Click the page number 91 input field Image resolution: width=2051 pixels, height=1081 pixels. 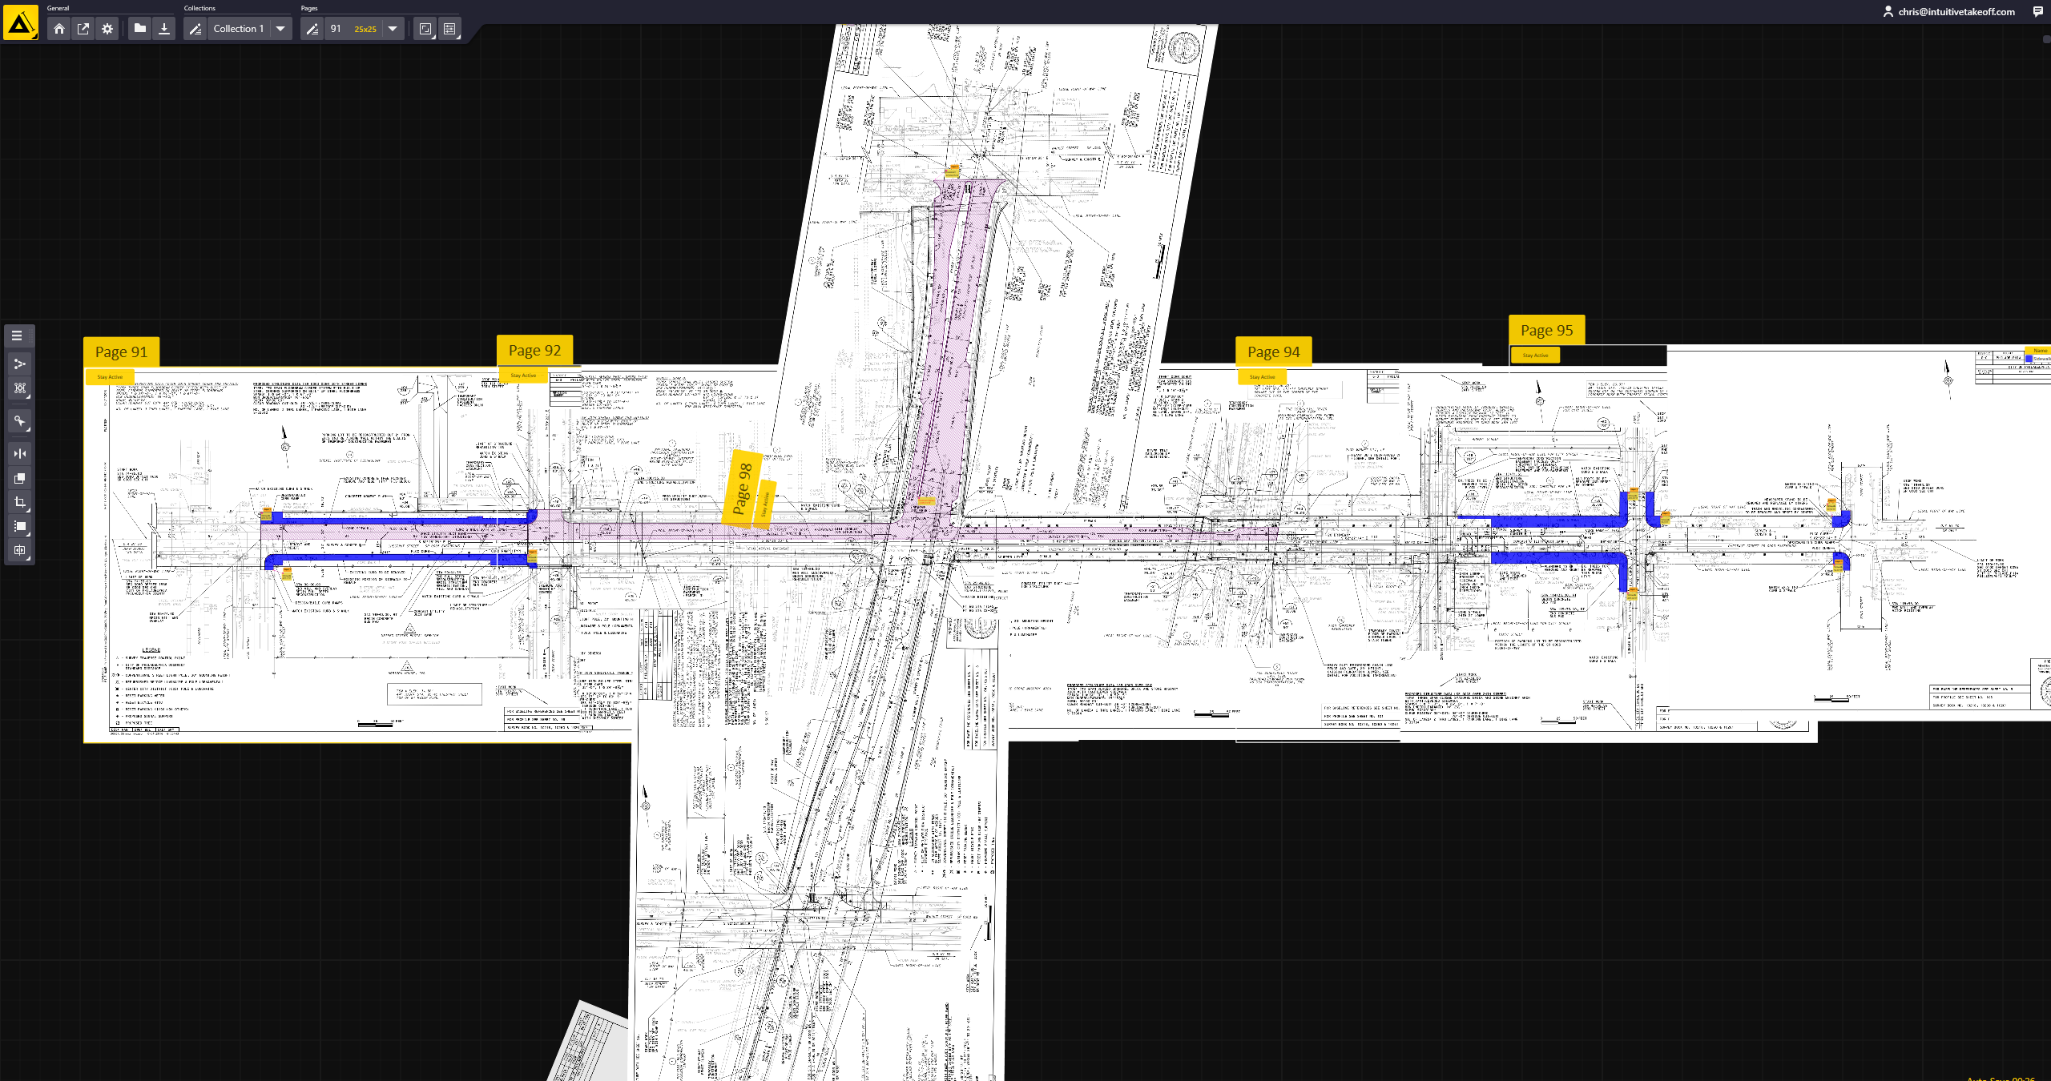(x=336, y=28)
